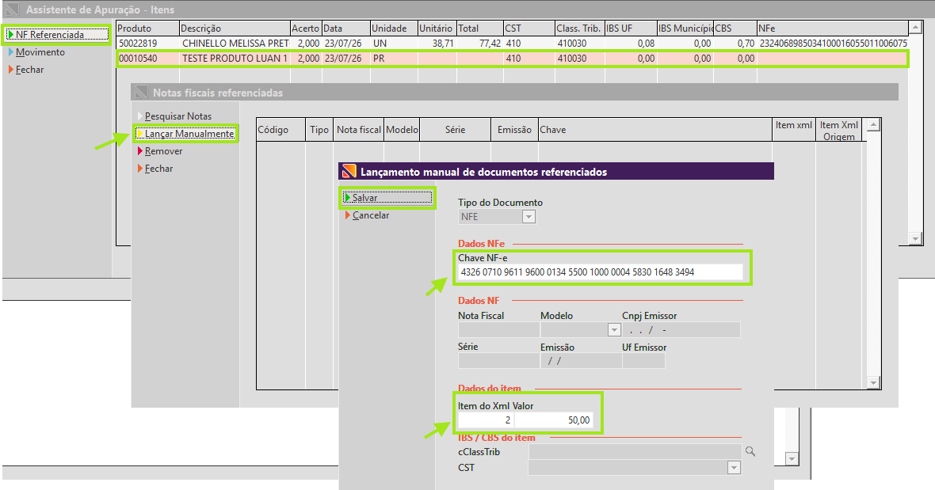Cancel the manual document entry
The height and width of the screenshot is (490, 935).
[x=370, y=215]
